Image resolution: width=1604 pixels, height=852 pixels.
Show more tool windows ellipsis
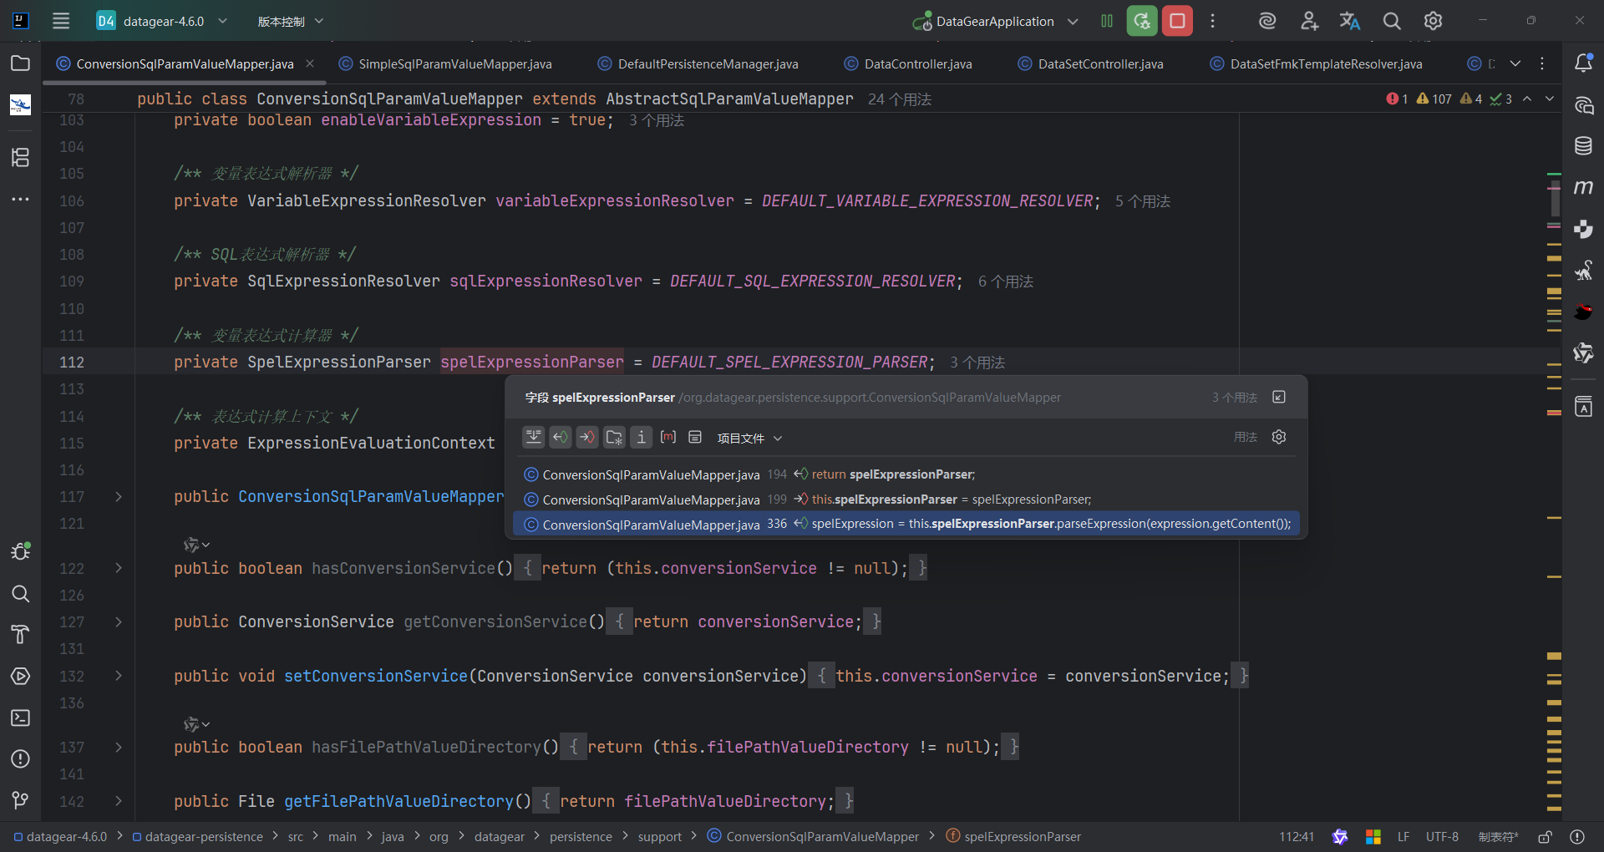[21, 199]
